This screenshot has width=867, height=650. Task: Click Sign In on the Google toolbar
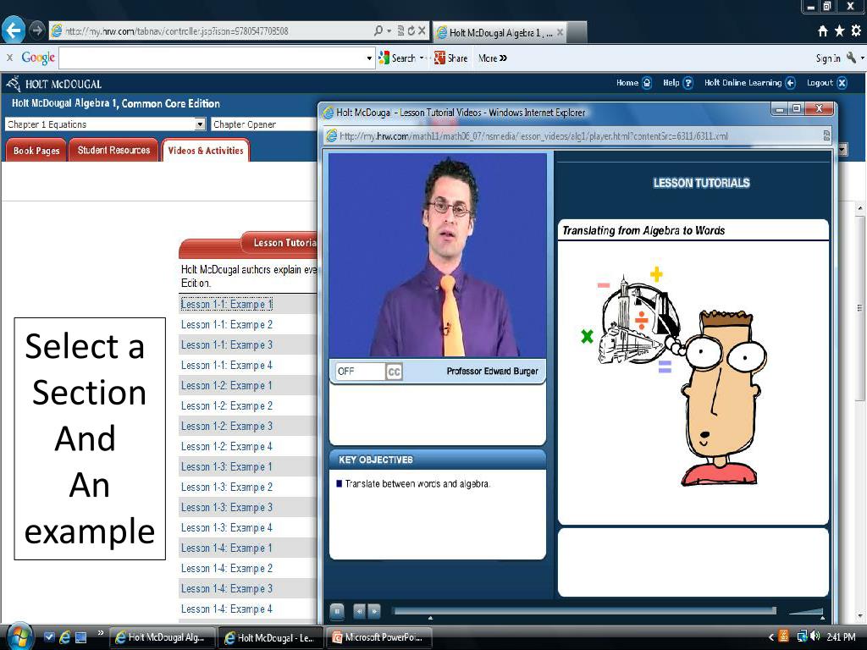tap(828, 58)
